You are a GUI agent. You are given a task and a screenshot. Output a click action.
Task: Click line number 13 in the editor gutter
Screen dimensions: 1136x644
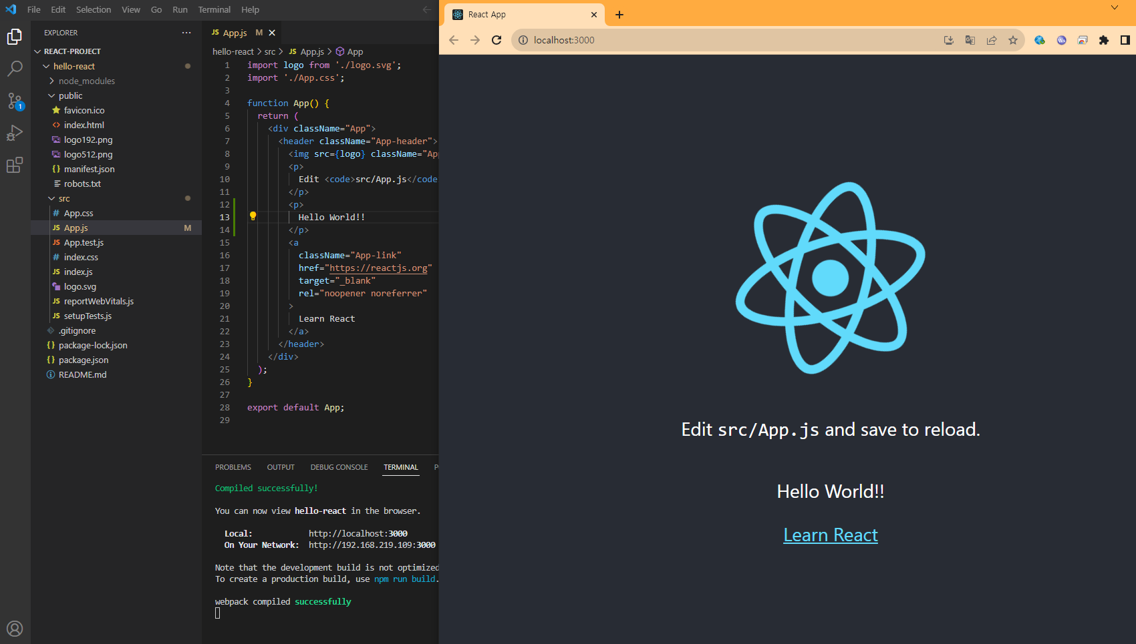(x=225, y=217)
